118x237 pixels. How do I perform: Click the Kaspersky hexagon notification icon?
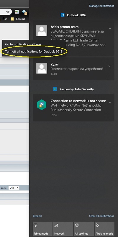[41, 105]
